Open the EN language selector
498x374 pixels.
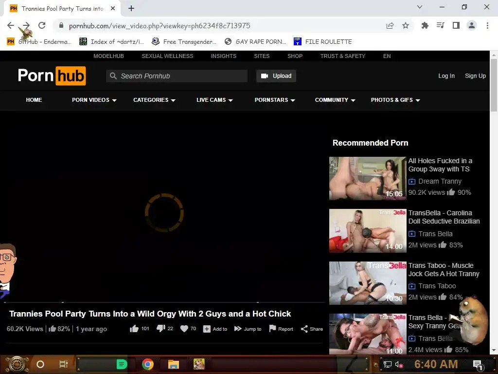(x=387, y=56)
